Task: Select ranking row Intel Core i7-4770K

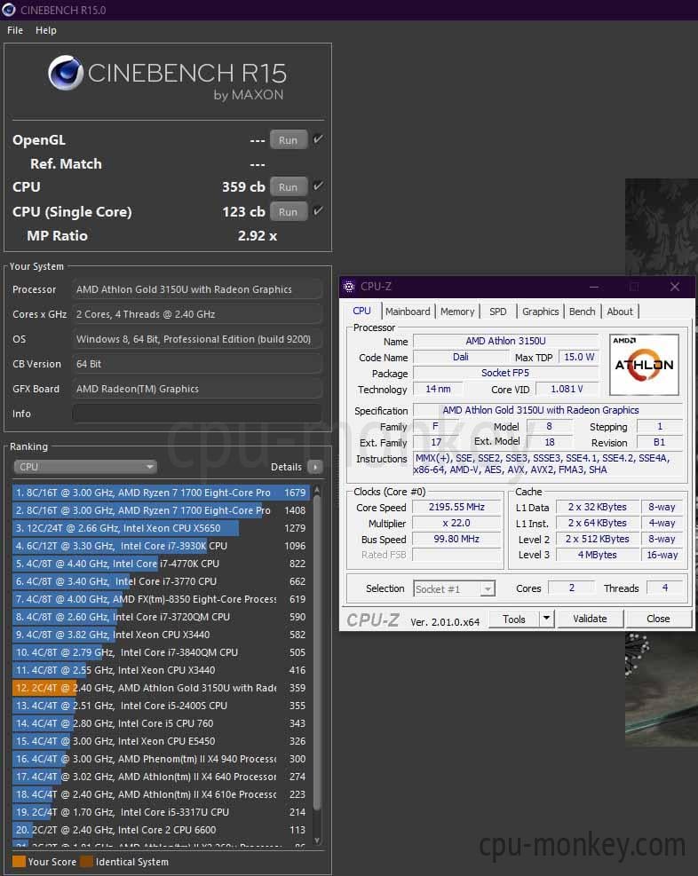Action: pyautogui.click(x=161, y=564)
